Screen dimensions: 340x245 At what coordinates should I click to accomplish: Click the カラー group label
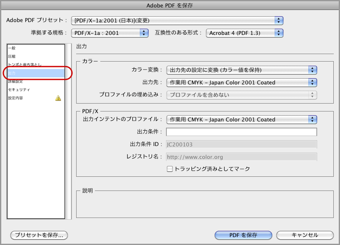coord(90,62)
